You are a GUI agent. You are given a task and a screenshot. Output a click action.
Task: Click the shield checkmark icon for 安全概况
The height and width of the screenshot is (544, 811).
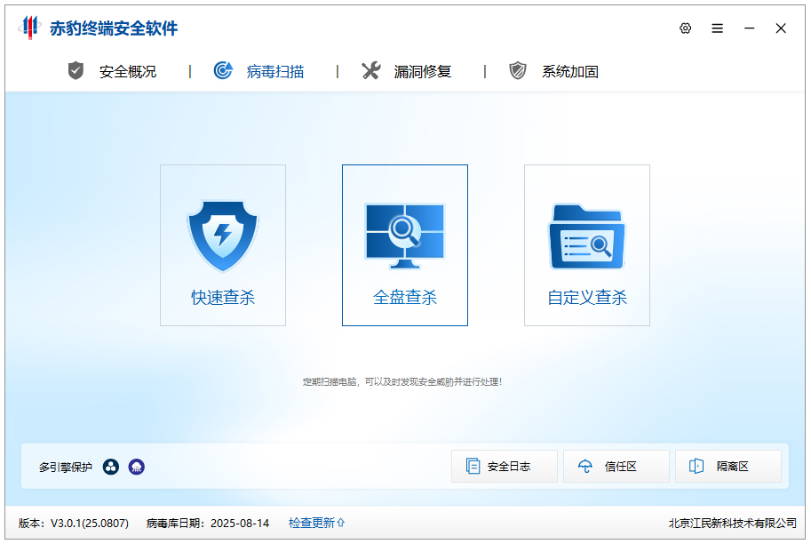click(76, 70)
